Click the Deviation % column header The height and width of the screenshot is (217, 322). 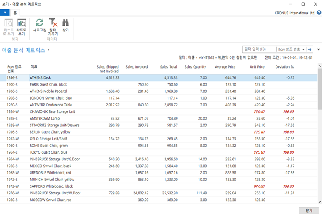[284, 67]
